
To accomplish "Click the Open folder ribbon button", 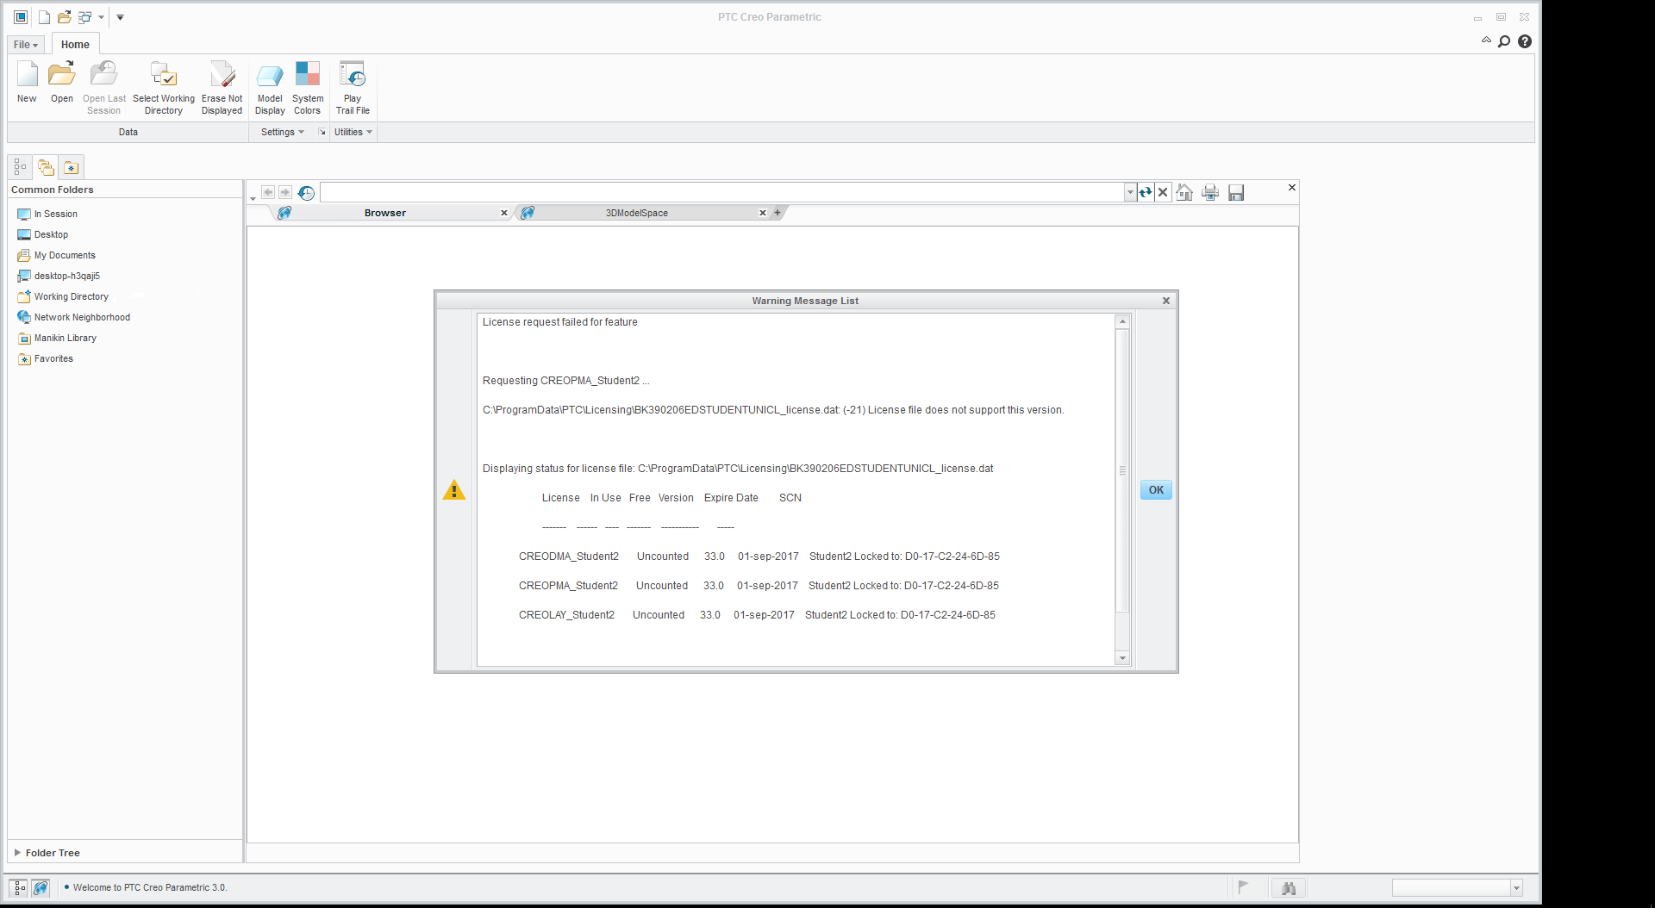I will coord(61,83).
